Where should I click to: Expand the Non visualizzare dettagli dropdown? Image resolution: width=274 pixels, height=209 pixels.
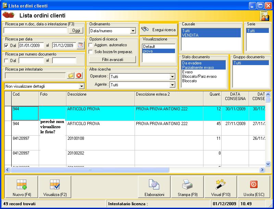[81, 86]
